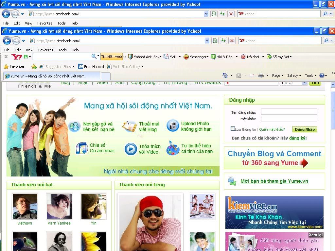Open the Safety menu dropdown
Image resolution: width=335 pixels, height=251 pixels.
[294, 75]
